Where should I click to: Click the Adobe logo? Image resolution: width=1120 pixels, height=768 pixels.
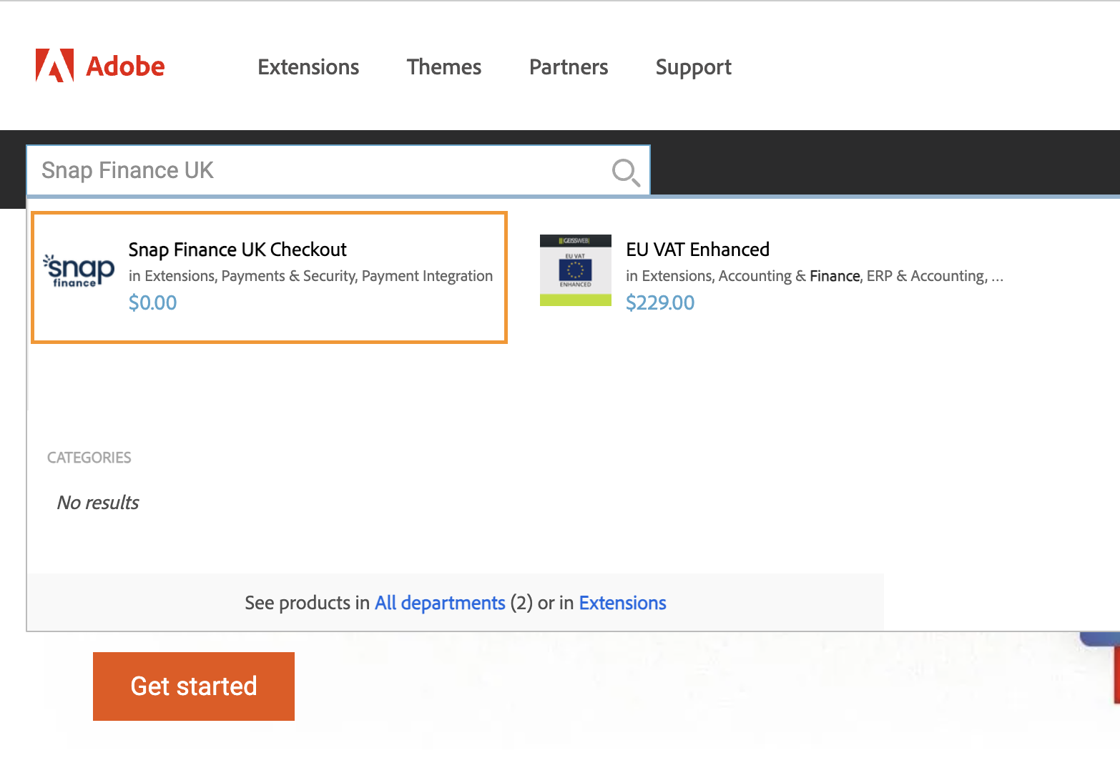pos(99,66)
